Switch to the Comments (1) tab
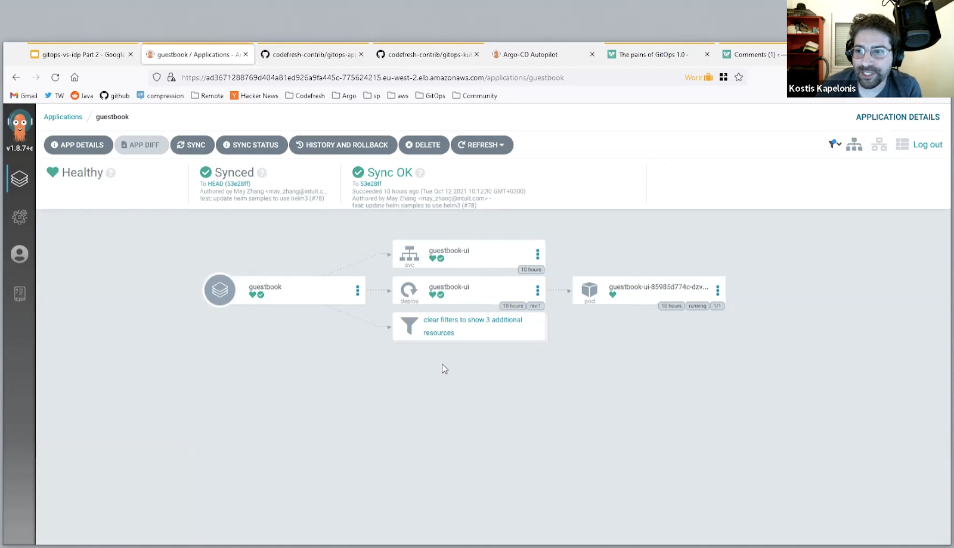The height and width of the screenshot is (548, 954). click(752, 54)
